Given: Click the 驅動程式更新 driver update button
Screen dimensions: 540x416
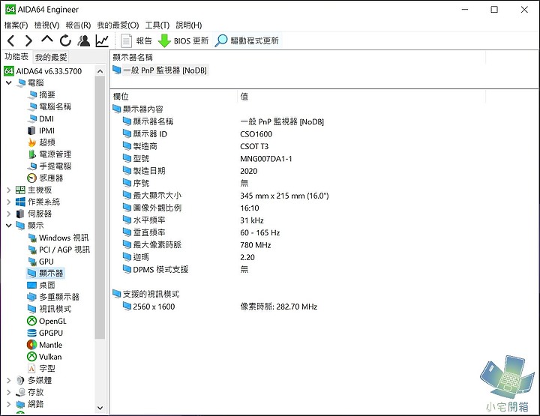Looking at the screenshot, I should (247, 40).
